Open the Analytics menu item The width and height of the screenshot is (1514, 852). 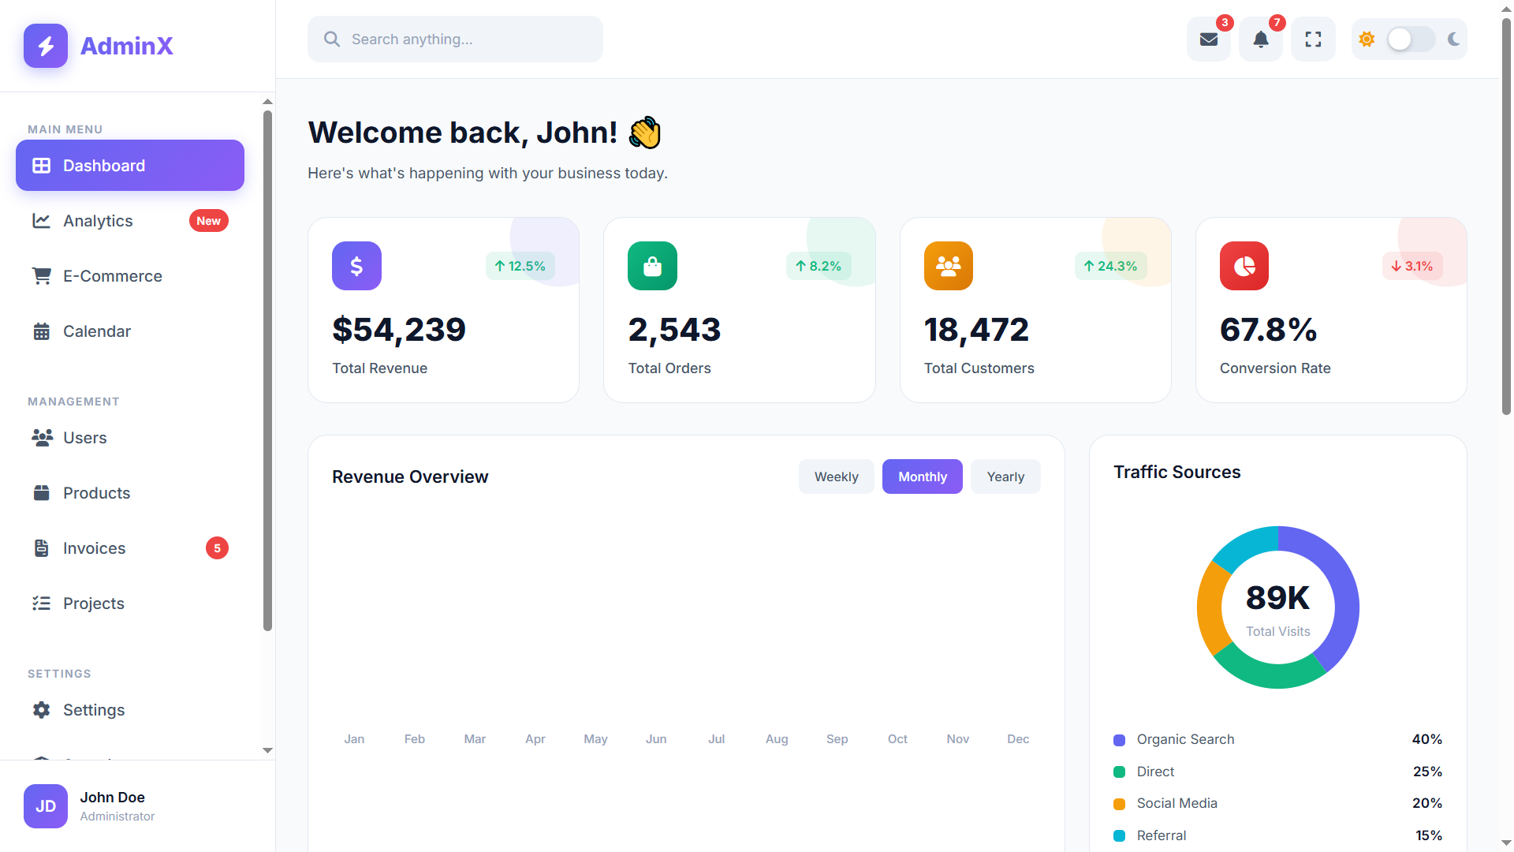pos(130,221)
